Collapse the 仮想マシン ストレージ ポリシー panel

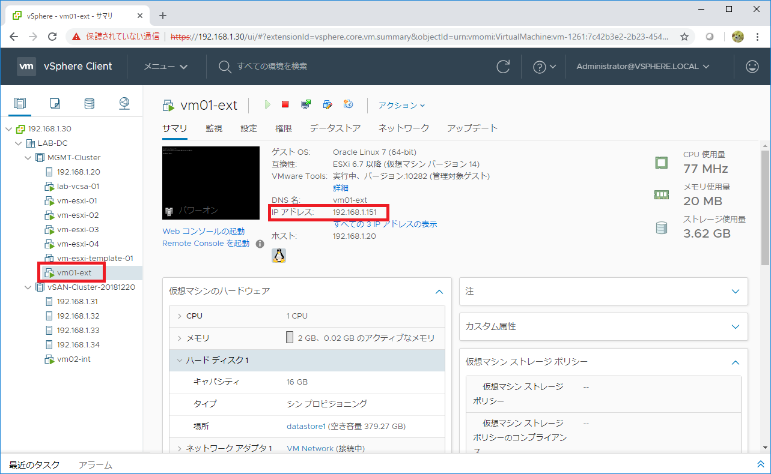pos(736,362)
